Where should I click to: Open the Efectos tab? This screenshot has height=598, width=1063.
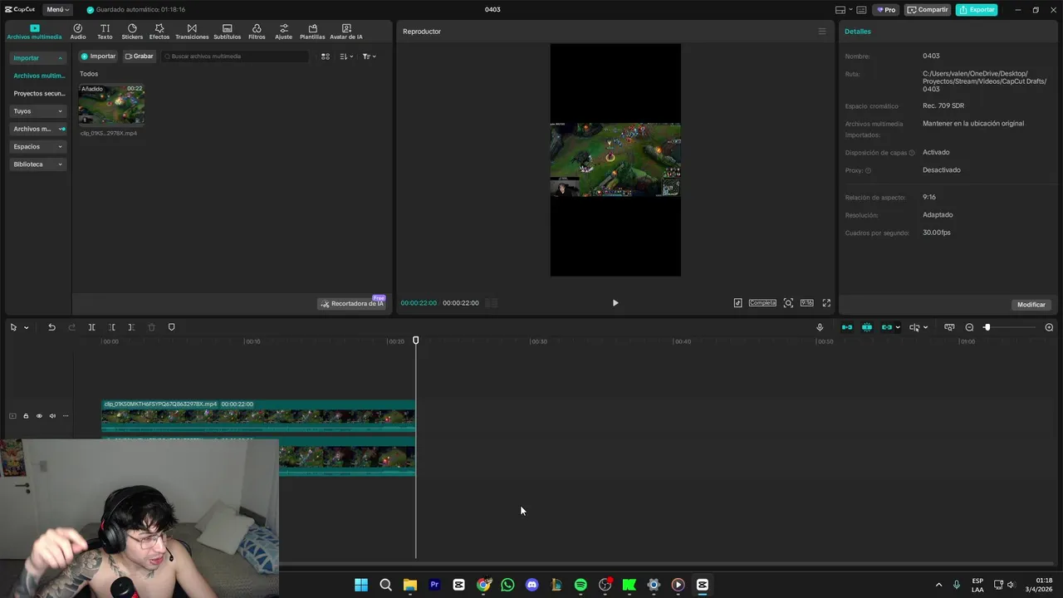click(159, 32)
